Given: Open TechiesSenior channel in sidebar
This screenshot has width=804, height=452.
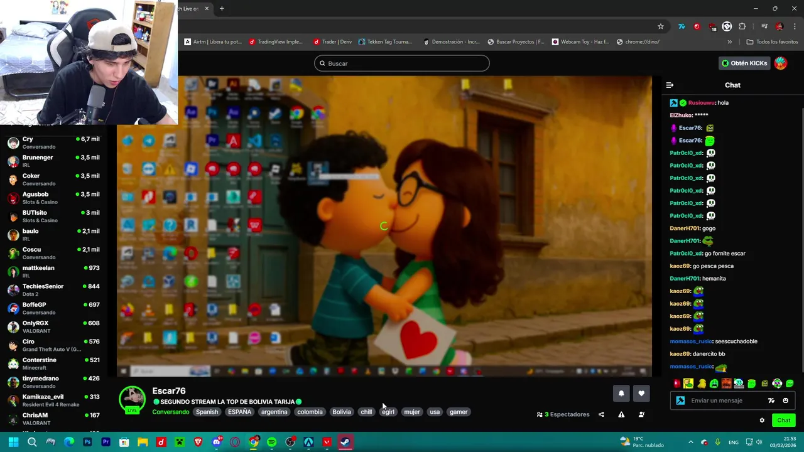Looking at the screenshot, I should click(x=53, y=290).
